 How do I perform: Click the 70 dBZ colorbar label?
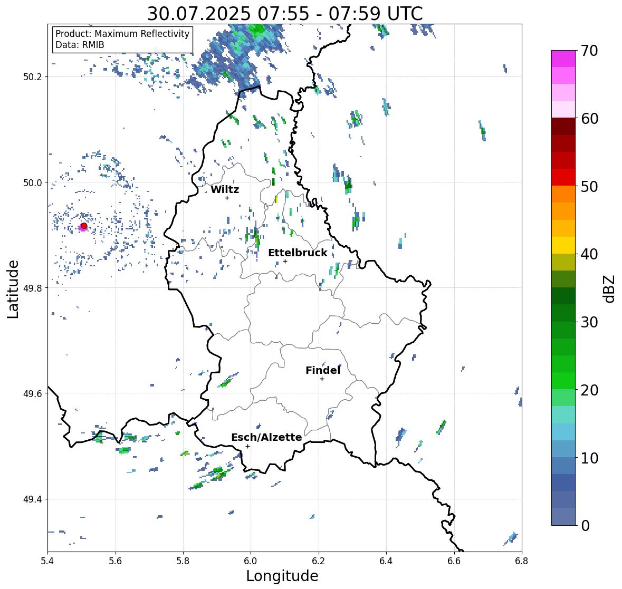[589, 51]
